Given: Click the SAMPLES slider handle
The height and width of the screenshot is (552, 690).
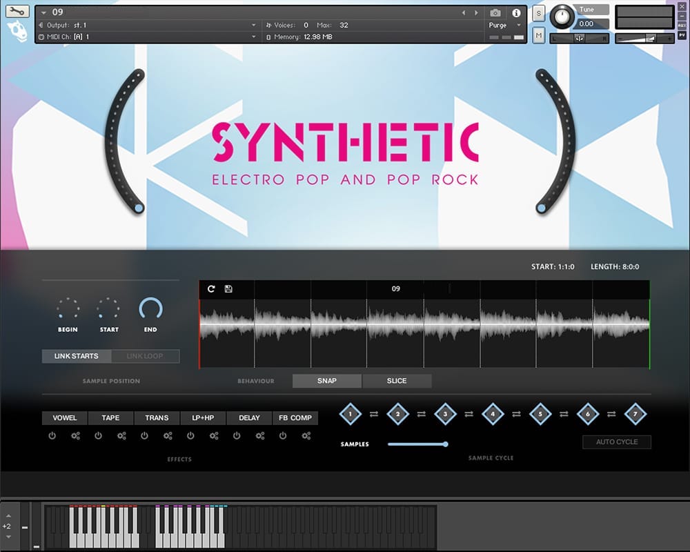Looking at the screenshot, I should click(446, 444).
